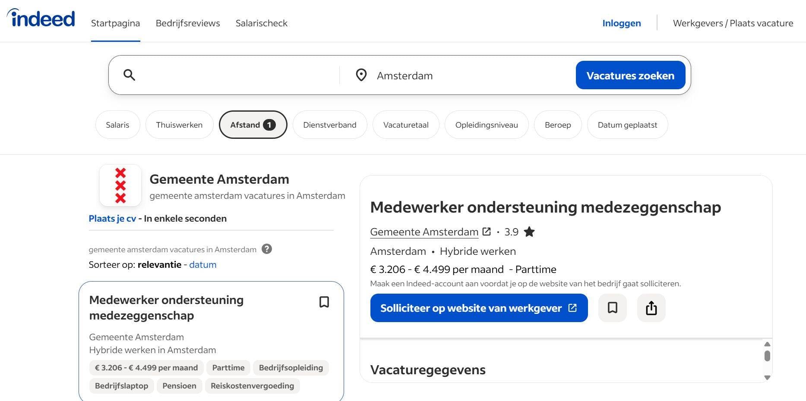Click the Bedrijfsopleiding tag
The width and height of the screenshot is (806, 401).
point(291,368)
